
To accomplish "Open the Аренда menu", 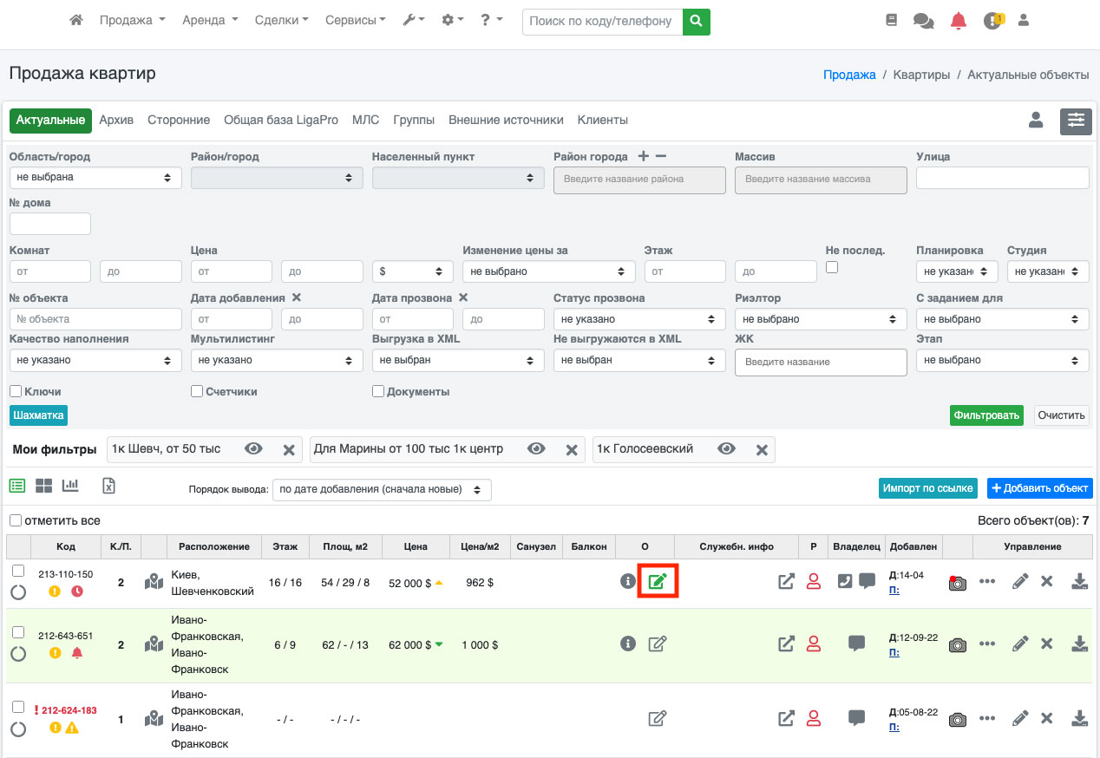I will (x=210, y=21).
